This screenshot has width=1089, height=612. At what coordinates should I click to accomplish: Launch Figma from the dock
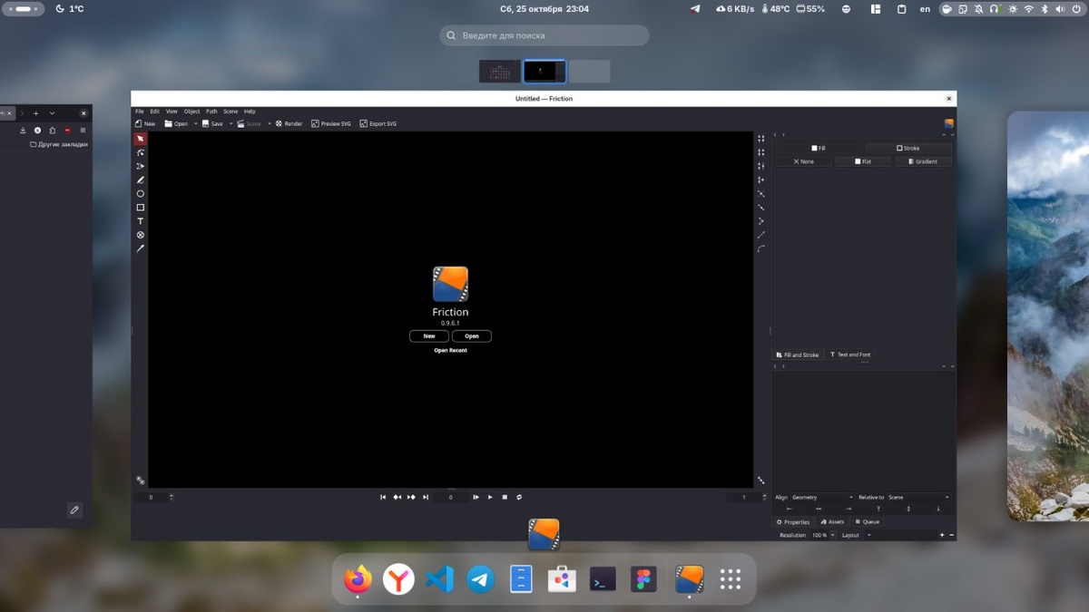tap(643, 578)
